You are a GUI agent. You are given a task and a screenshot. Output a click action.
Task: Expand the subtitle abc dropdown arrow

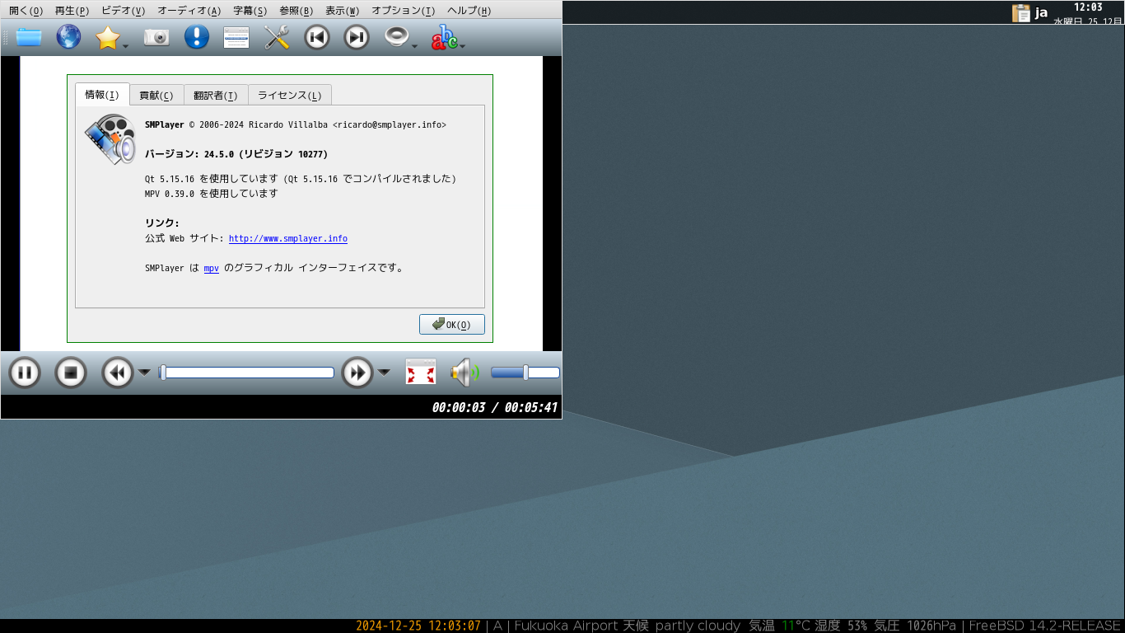point(463,46)
